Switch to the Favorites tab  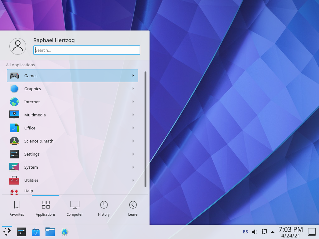click(x=17, y=208)
